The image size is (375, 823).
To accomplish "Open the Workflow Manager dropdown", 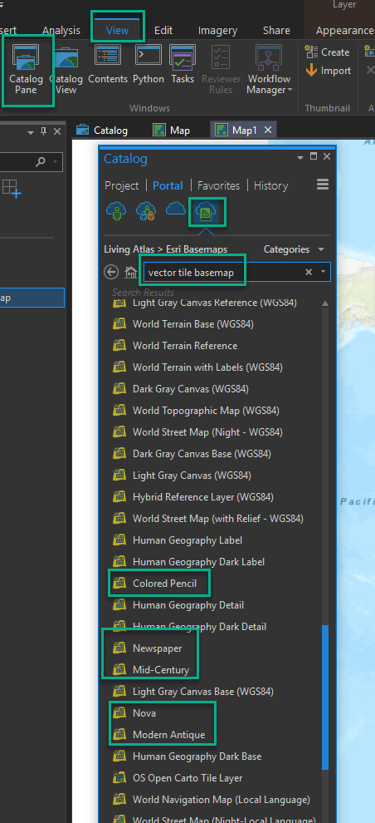I will (269, 69).
